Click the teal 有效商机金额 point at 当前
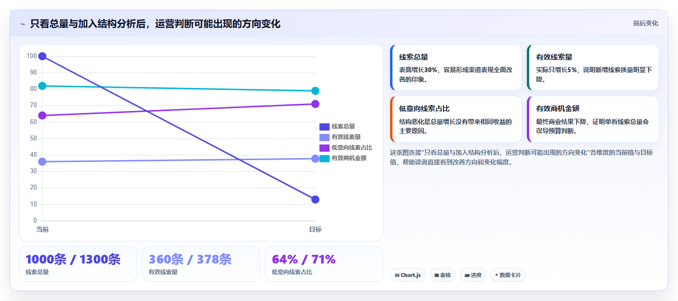Image resolution: width=678 pixels, height=301 pixels. pos(42,86)
